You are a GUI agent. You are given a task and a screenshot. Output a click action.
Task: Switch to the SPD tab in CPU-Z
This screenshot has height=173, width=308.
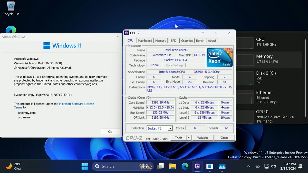[174, 40]
